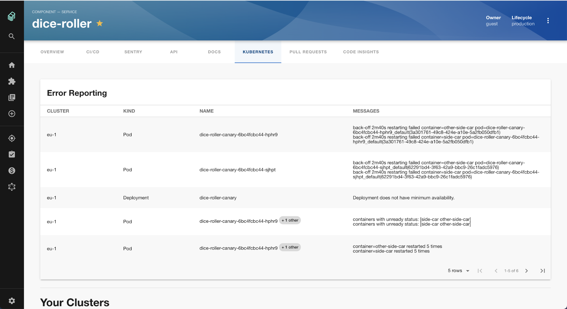Click the Backstage logo in the sidebar
The image size is (567, 309).
(12, 16)
